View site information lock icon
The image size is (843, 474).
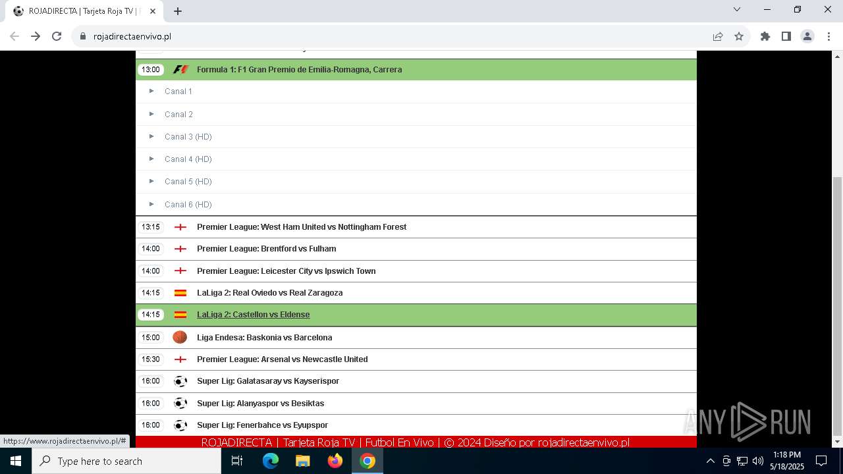pos(83,36)
